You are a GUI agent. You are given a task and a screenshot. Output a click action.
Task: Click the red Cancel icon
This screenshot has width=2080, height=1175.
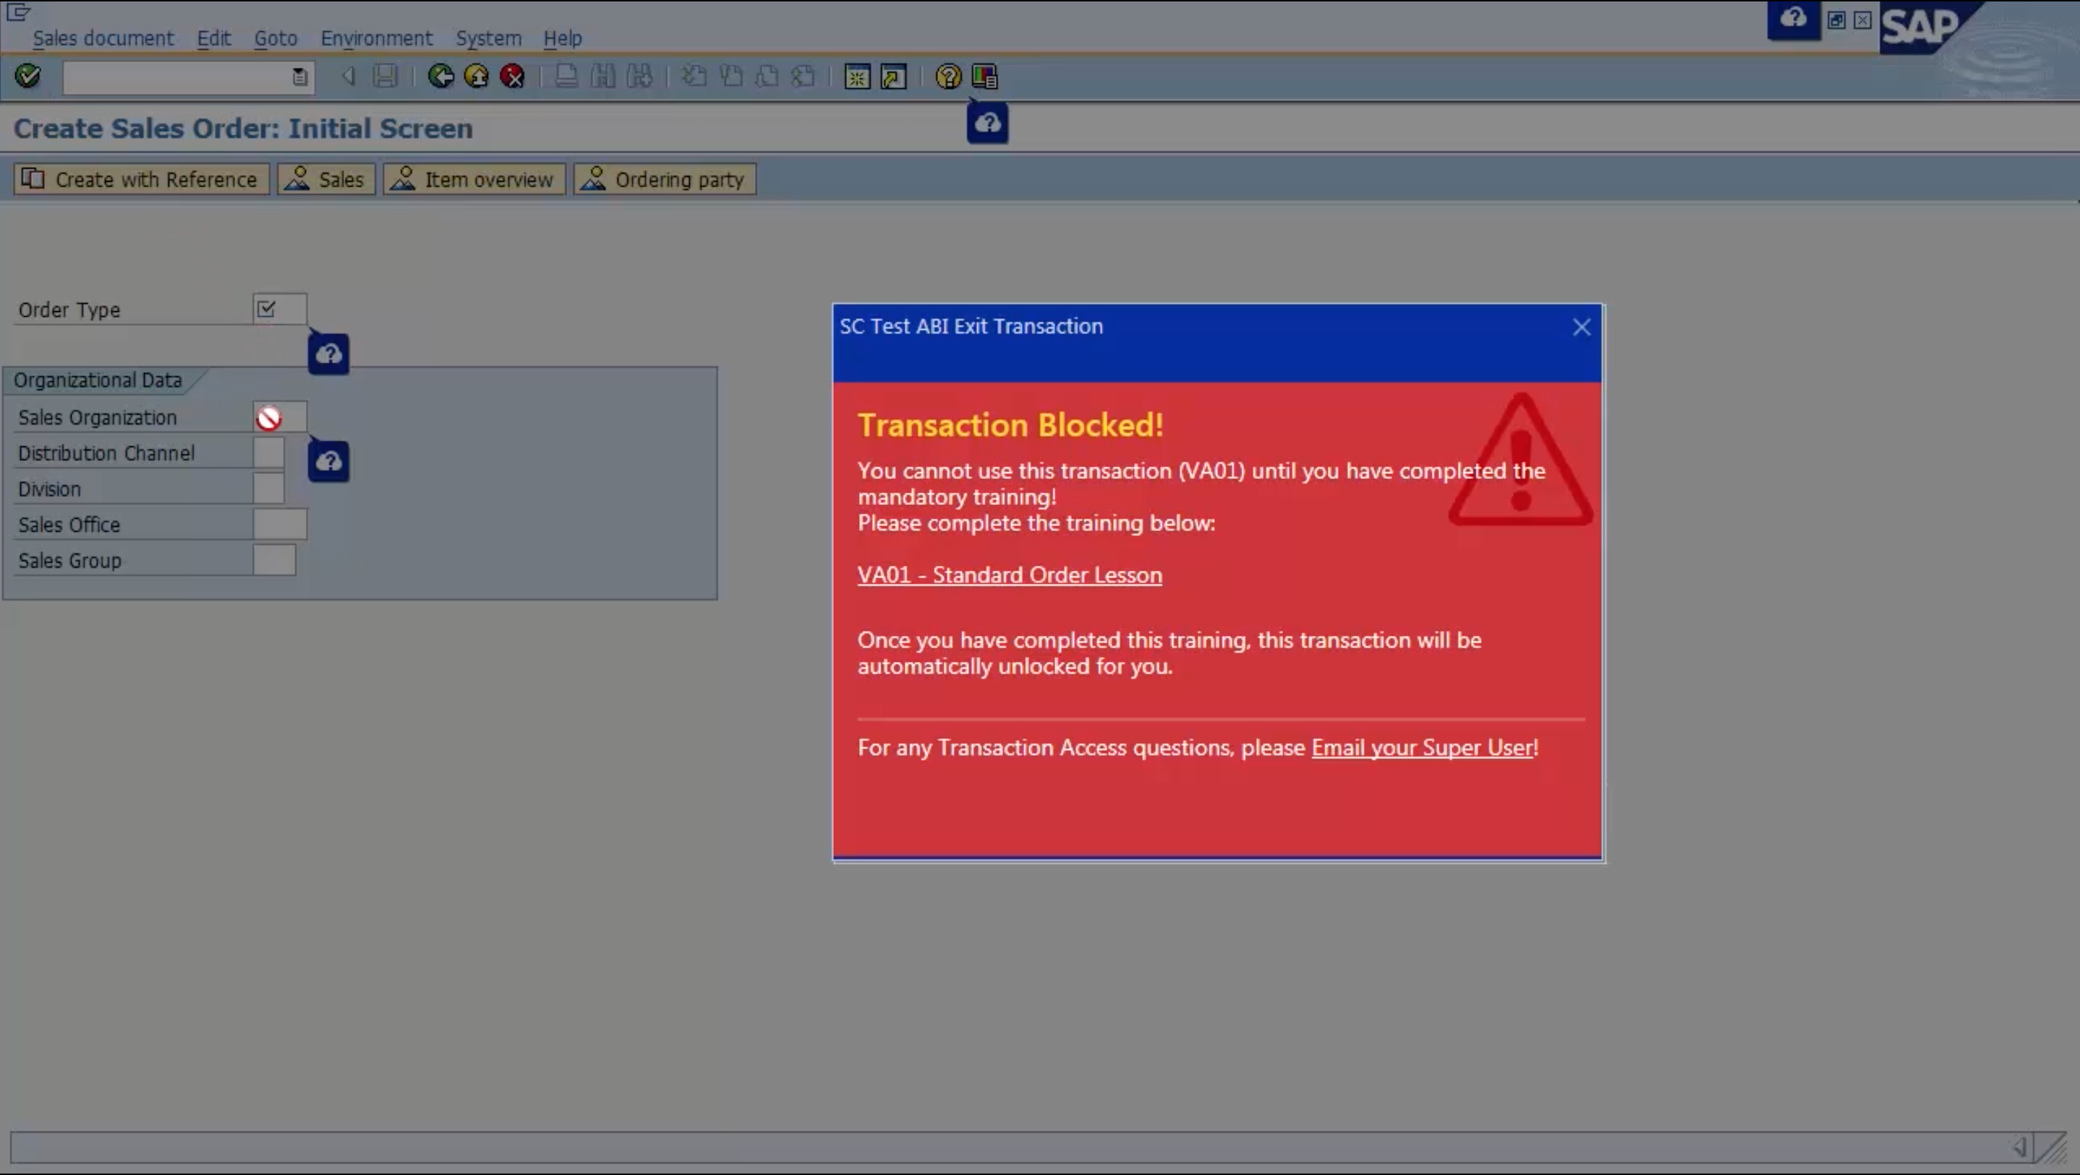(x=512, y=77)
